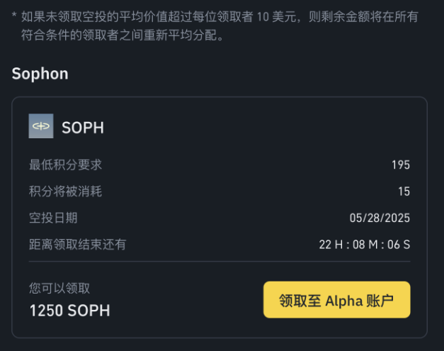
Task: Click the SOPH token logo icon
Action: coord(41,126)
